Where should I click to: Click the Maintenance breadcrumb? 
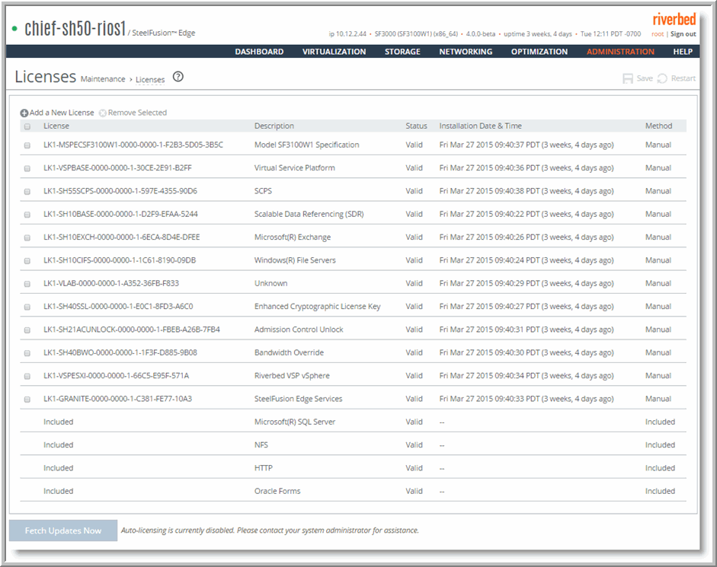103,79
